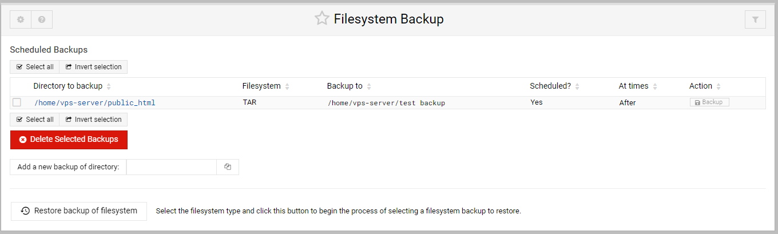
Task: Click the upper Invert selection button
Action: tap(93, 67)
